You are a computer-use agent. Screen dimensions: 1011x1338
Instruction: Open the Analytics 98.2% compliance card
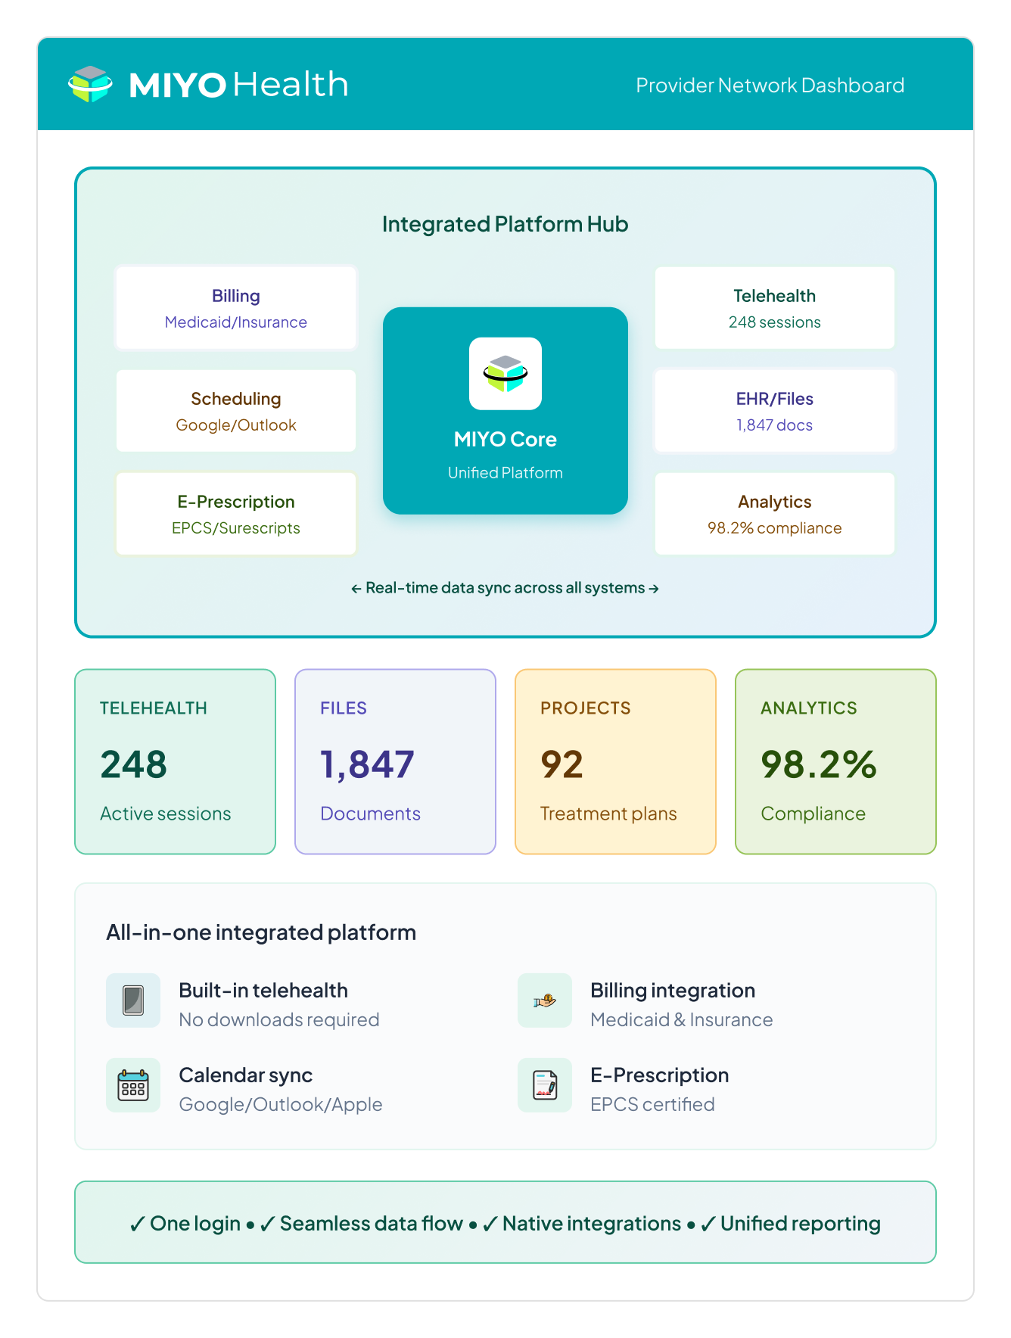774,514
